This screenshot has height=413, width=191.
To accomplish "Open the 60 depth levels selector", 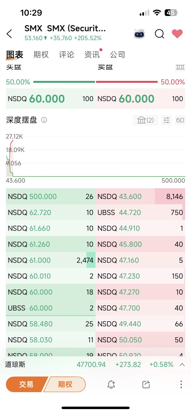I will point(180,120).
